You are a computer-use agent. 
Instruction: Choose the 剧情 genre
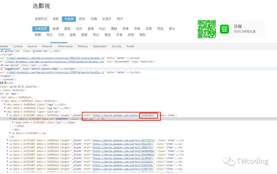[56, 29]
